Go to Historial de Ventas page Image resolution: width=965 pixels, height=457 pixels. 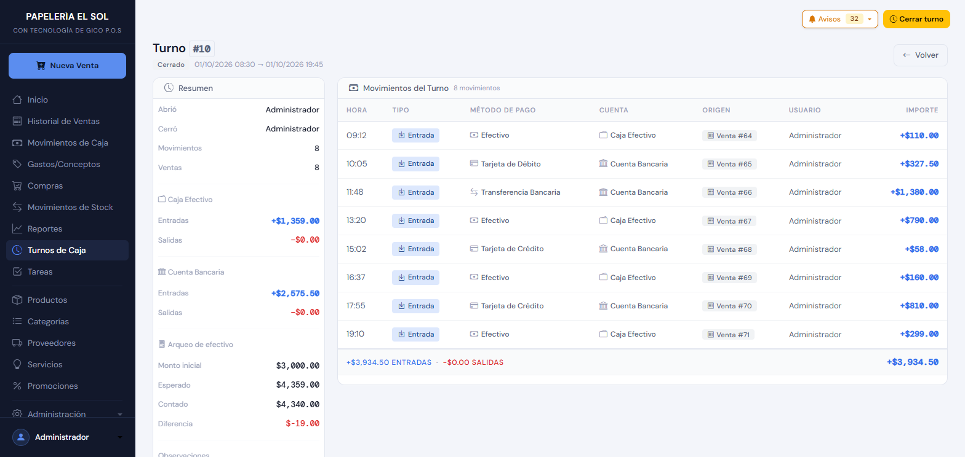pos(68,121)
